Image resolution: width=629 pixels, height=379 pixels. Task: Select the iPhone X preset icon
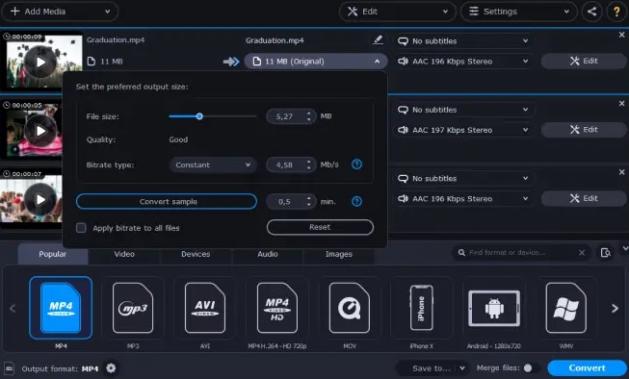(421, 308)
